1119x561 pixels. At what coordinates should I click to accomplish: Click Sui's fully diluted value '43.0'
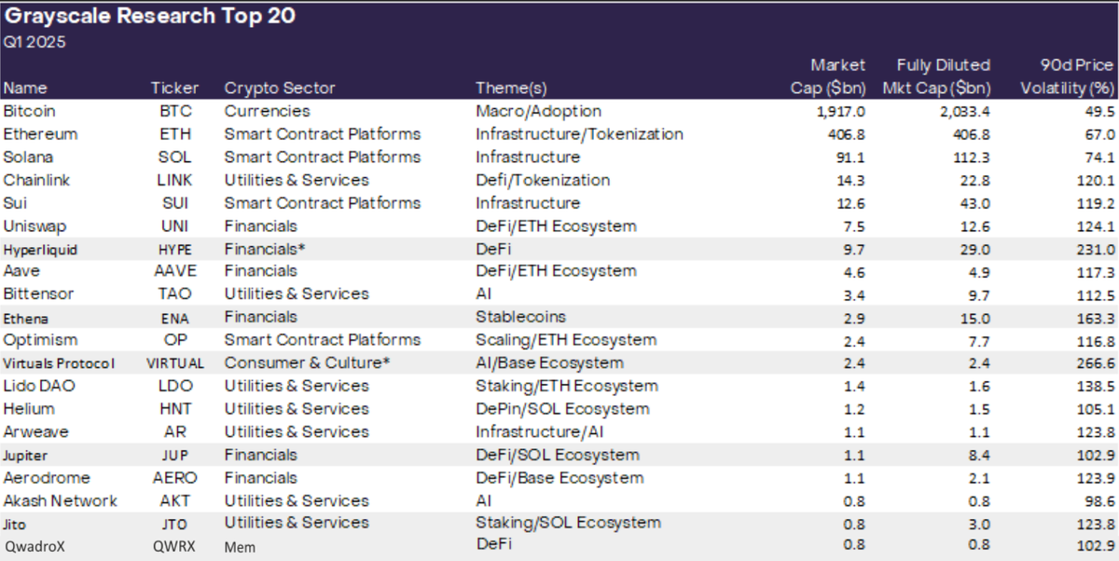[975, 202]
